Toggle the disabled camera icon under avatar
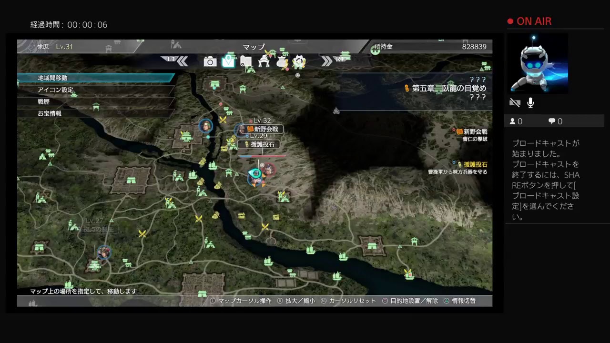 coord(515,103)
